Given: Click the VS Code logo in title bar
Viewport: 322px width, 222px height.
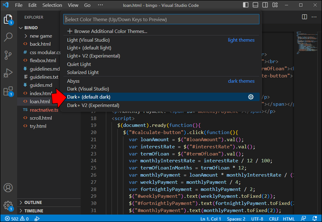Looking at the screenshot, I should point(6,5).
